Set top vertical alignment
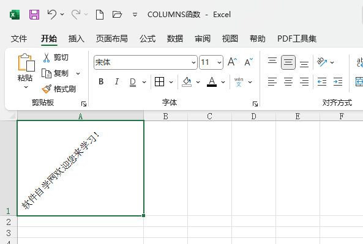 tap(272, 61)
